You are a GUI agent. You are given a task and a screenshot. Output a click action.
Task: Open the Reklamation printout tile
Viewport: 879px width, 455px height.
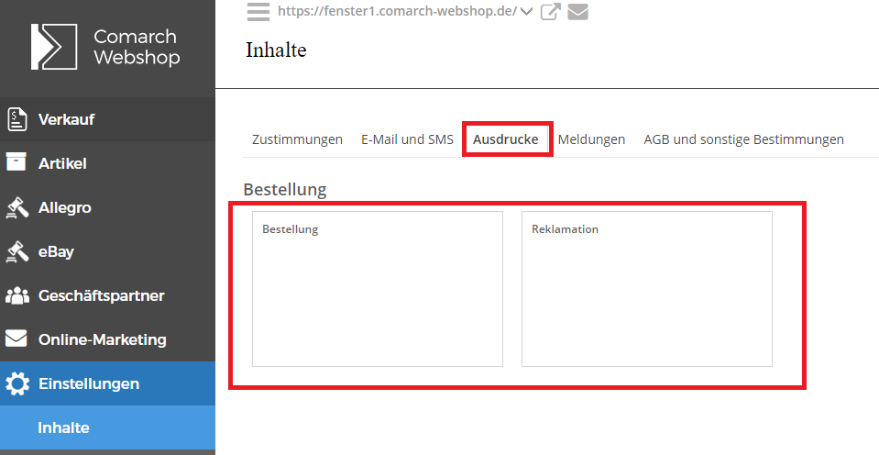(x=646, y=289)
